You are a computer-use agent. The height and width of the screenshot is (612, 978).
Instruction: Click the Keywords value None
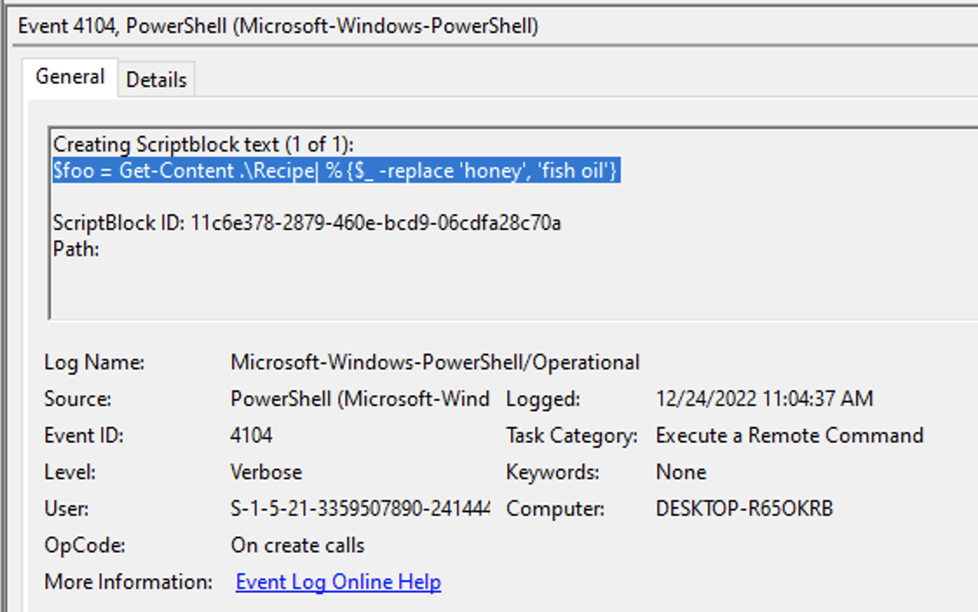[x=681, y=472]
